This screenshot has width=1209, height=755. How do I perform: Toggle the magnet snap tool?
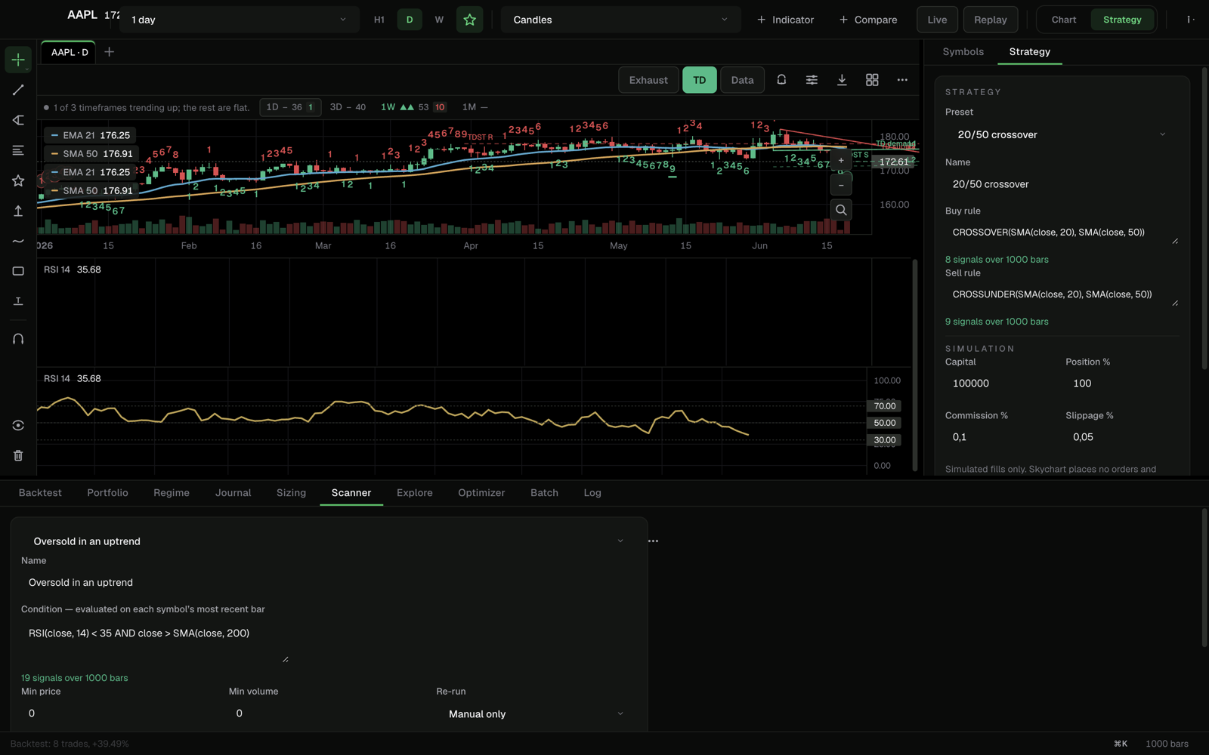click(x=18, y=339)
